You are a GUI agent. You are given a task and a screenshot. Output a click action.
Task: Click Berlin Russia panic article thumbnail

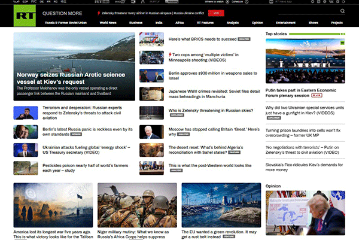(x=26, y=132)
